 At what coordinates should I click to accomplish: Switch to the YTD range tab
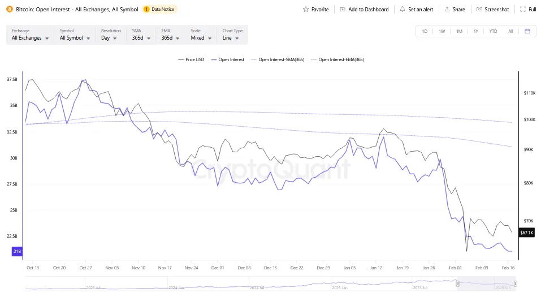[493, 31]
